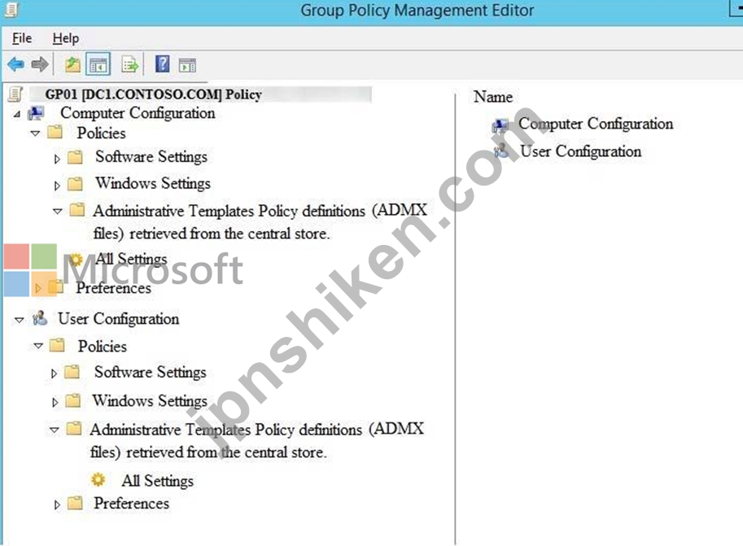This screenshot has height=546, width=743.
Task: Select Computer Configuration in the tree
Action: coord(138,113)
